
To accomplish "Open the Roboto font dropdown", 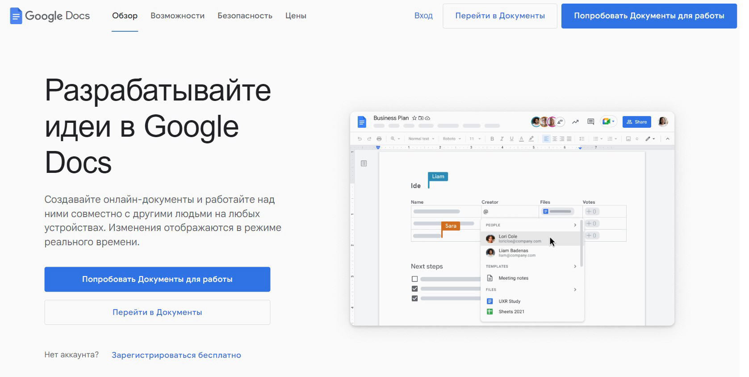I will 452,139.
